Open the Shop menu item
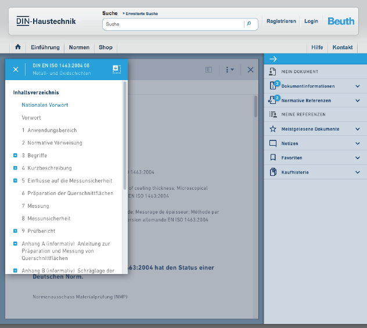367x328 pixels. pos(106,47)
